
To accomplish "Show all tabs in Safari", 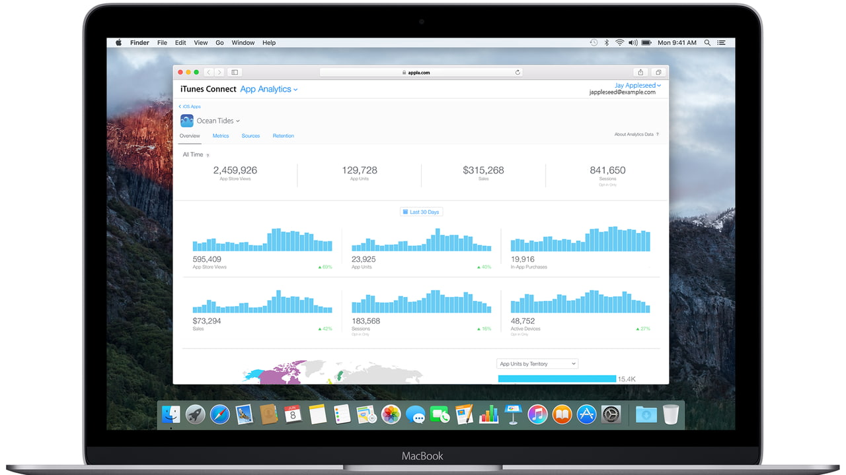I will [x=658, y=73].
